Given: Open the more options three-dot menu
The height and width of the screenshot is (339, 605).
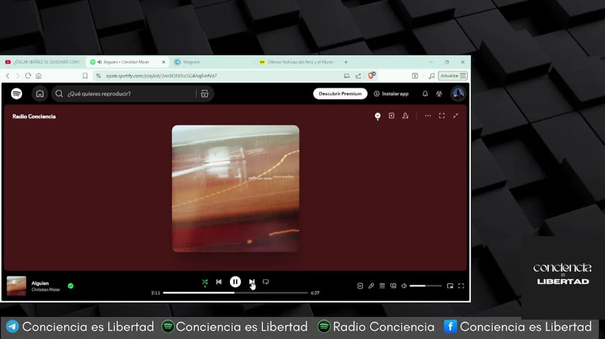Looking at the screenshot, I should (428, 116).
